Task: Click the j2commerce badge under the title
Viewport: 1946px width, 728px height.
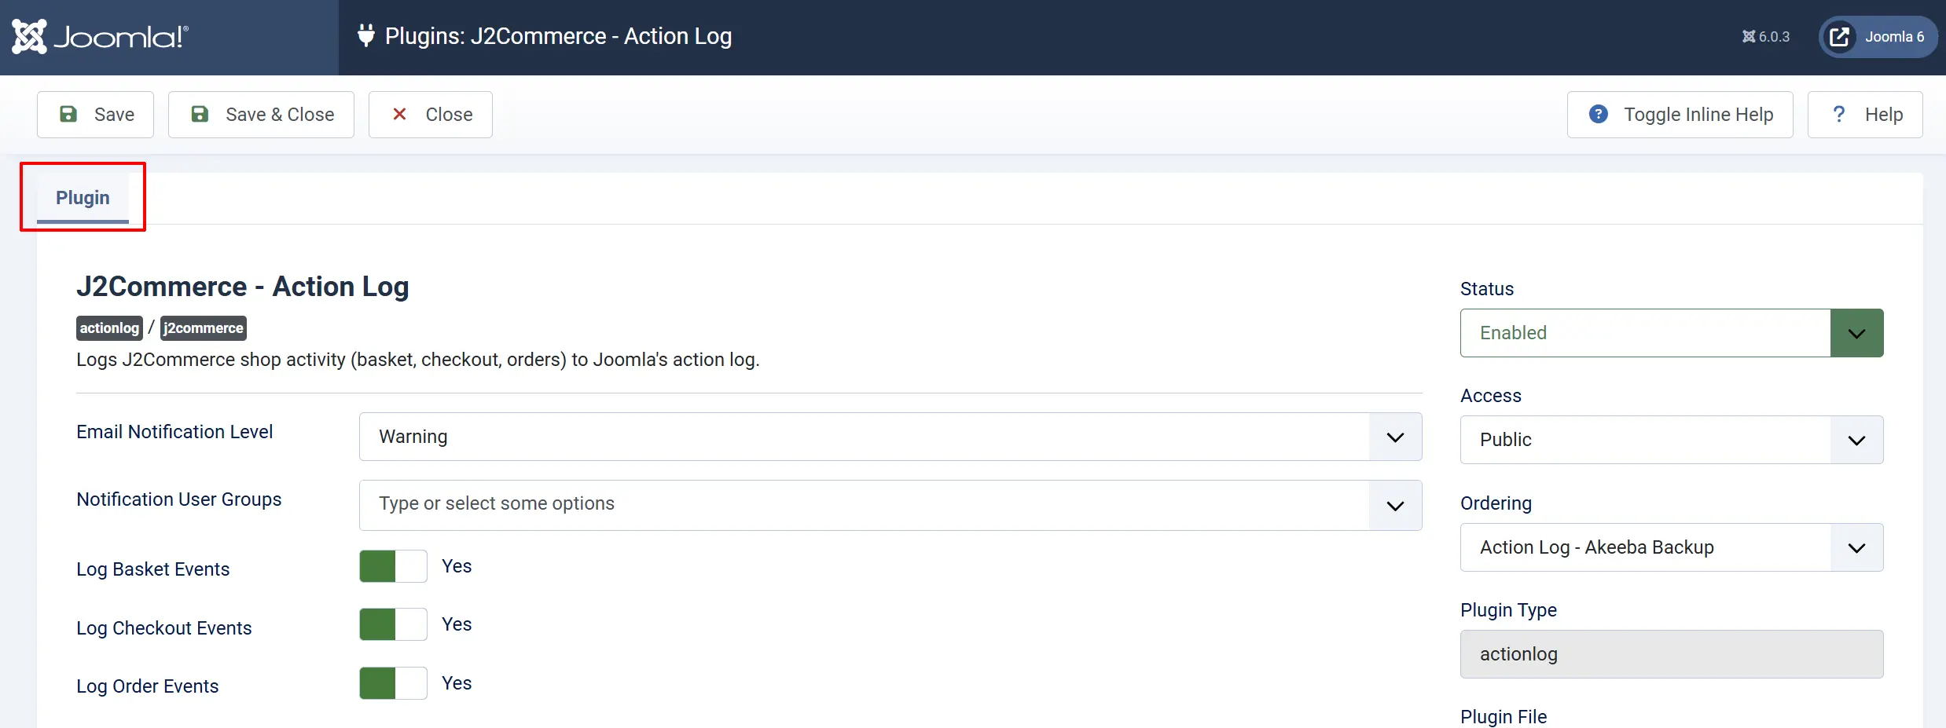Action: click(204, 328)
